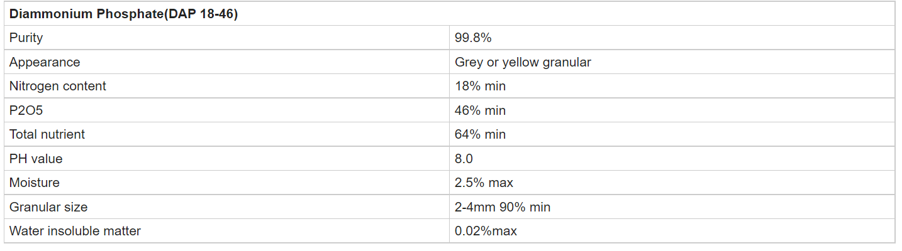Click the 18% min value cell
This screenshot has width=902, height=251.
pos(480,86)
